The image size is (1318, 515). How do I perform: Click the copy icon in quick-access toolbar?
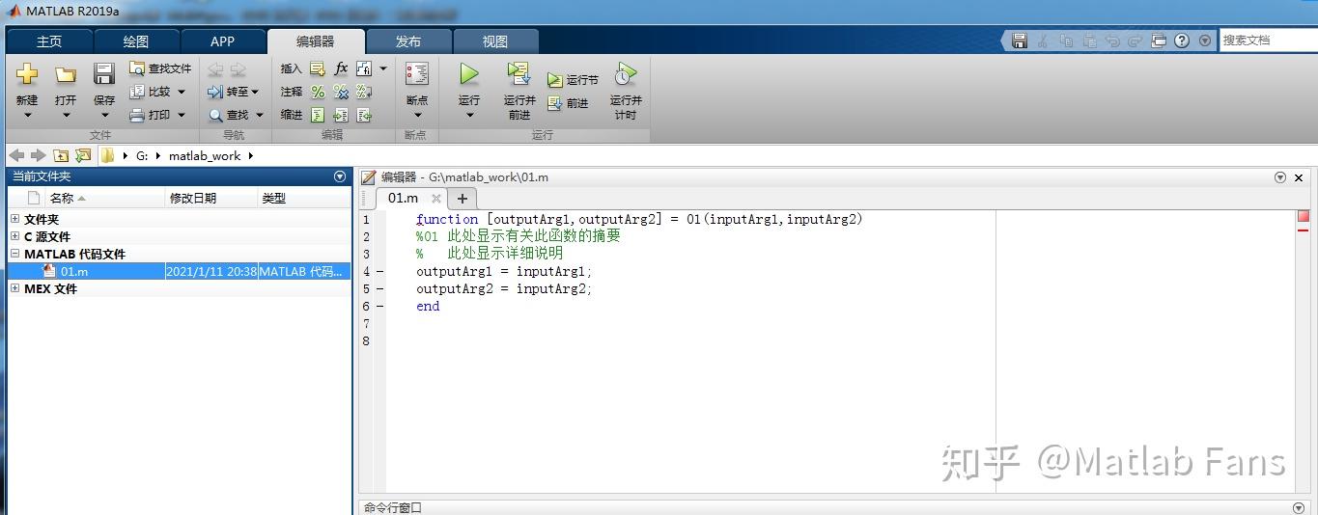1066,41
